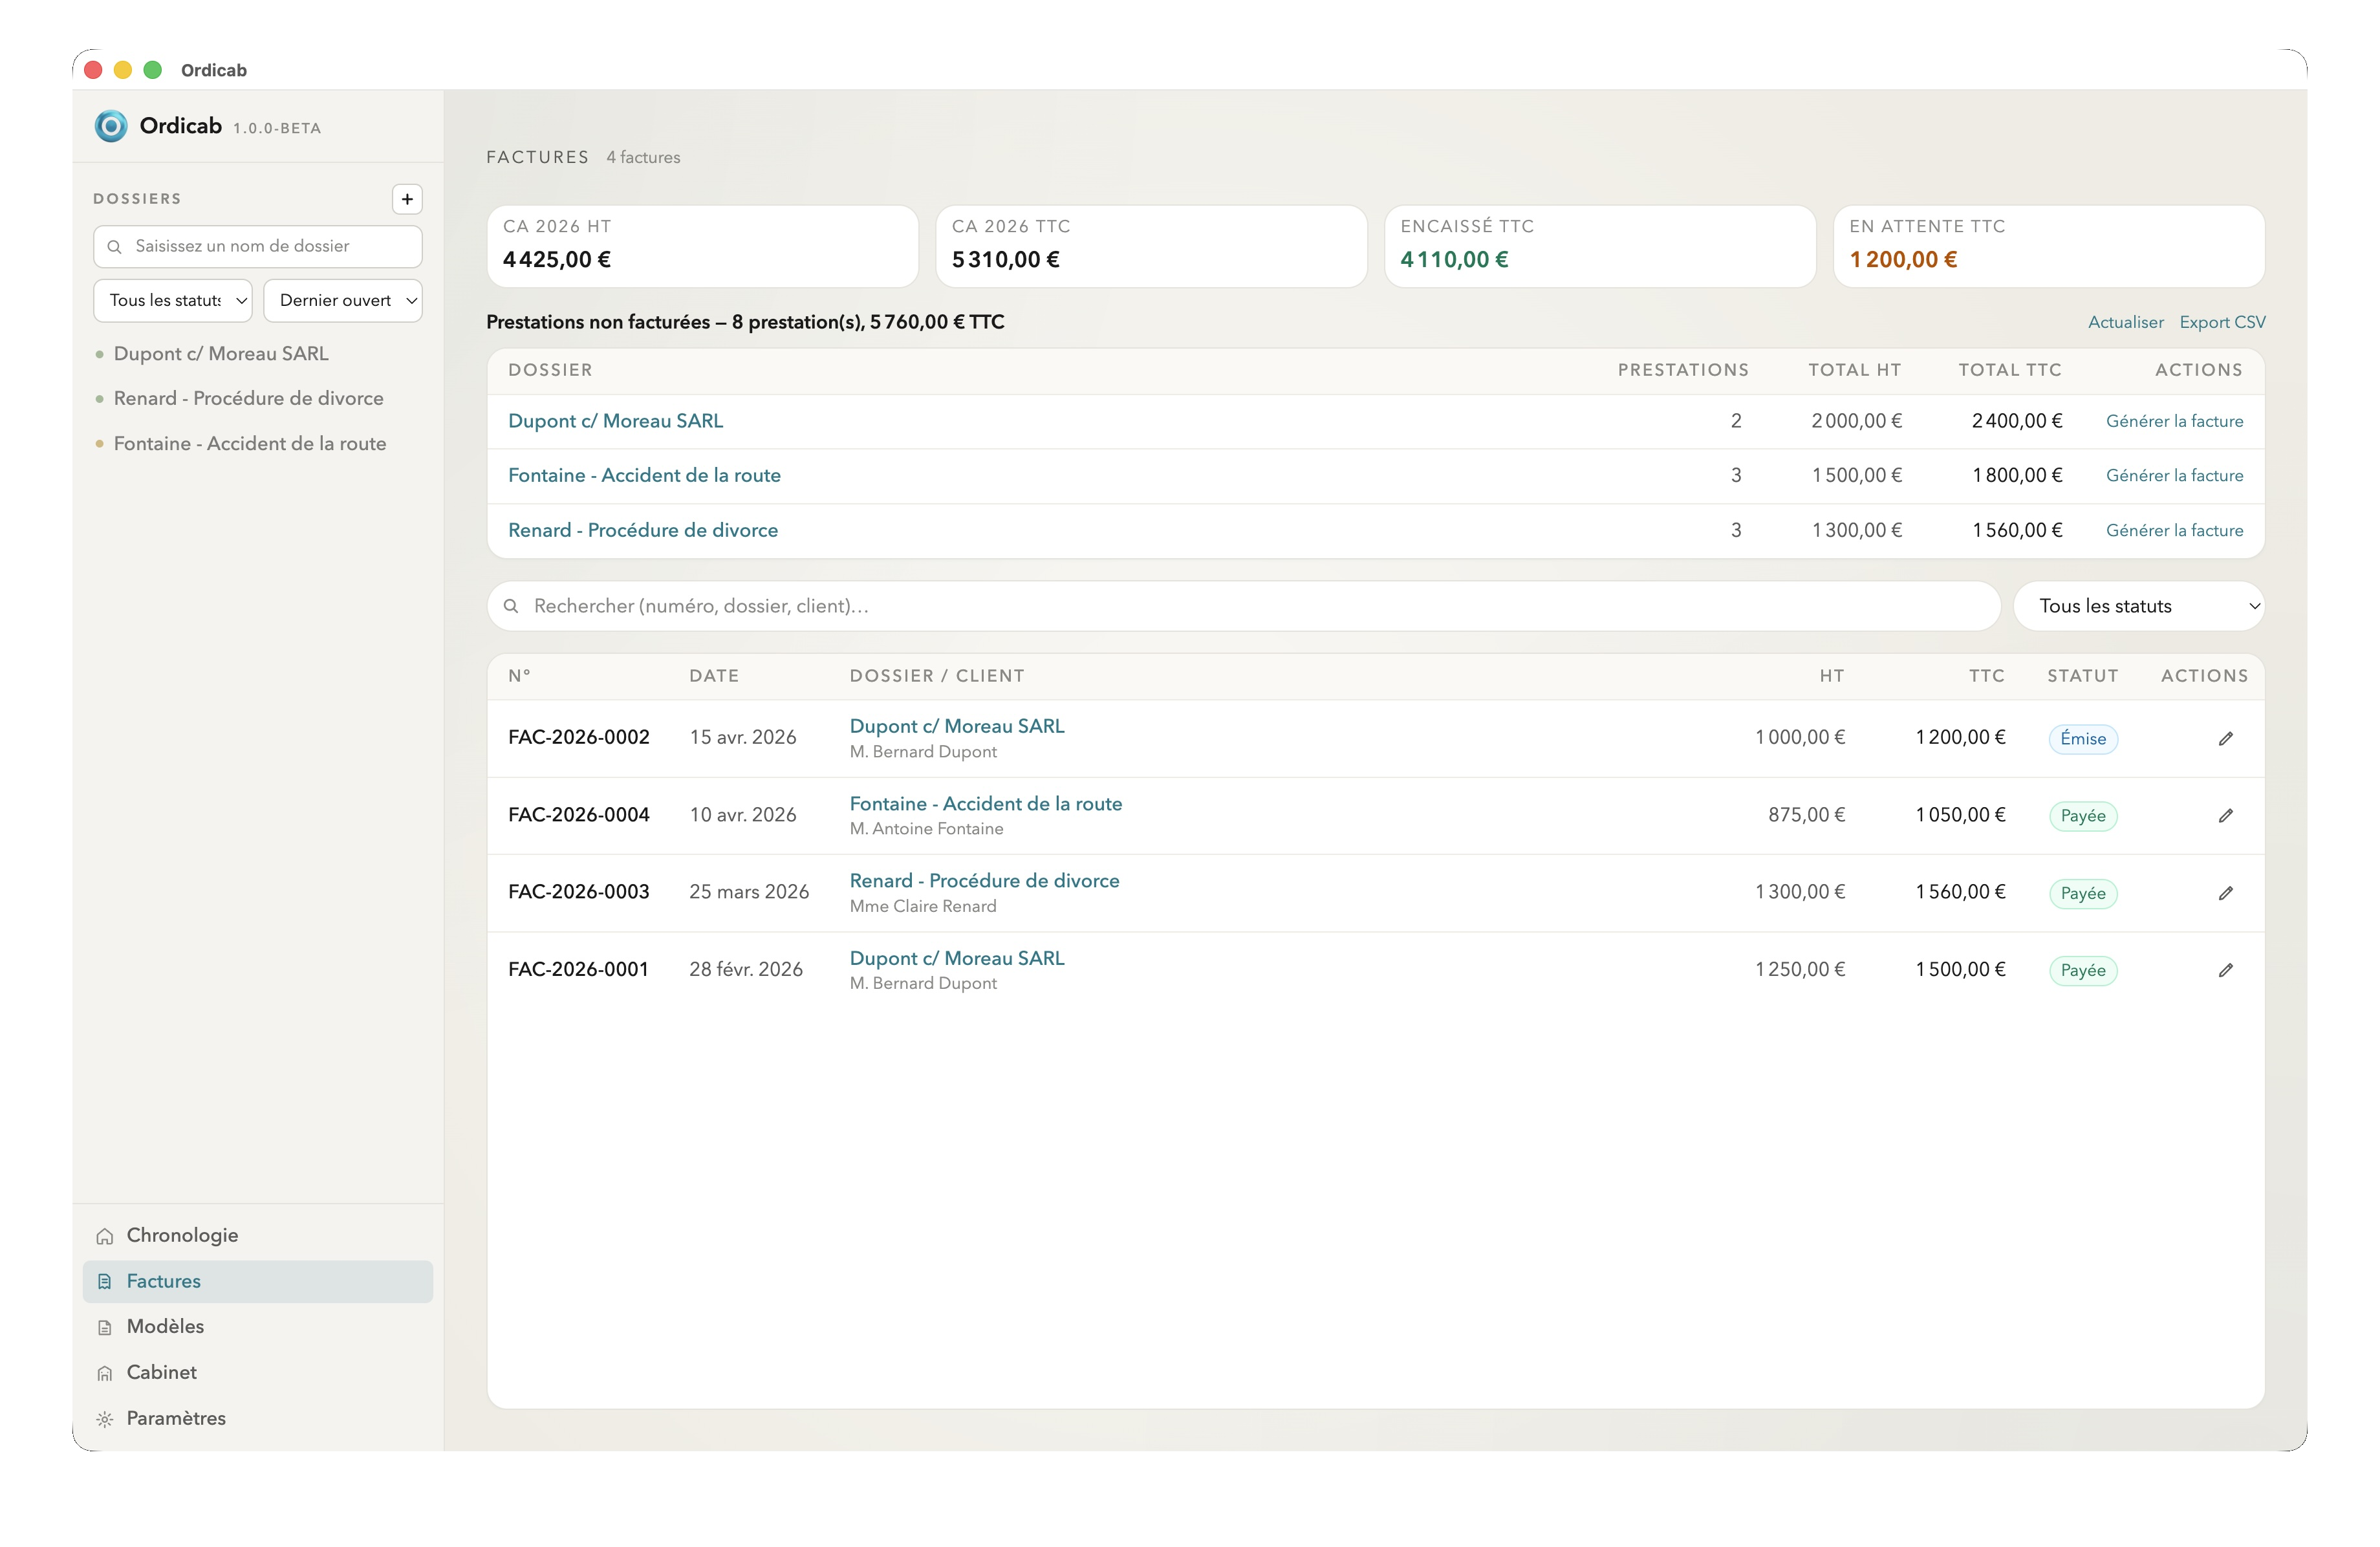The width and height of the screenshot is (2380, 1547).
Task: Click the 'CA 2026 TTC' summary card
Action: 1151,247
